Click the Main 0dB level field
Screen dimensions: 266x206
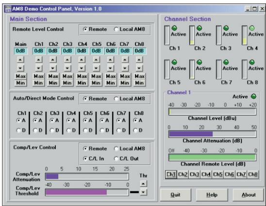[x=20, y=51]
